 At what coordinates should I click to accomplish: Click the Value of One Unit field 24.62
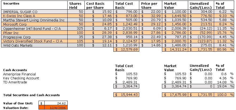coord(56,103)
